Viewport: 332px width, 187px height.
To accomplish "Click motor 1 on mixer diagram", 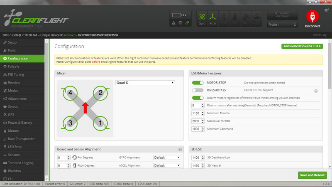I will coord(100,123).
